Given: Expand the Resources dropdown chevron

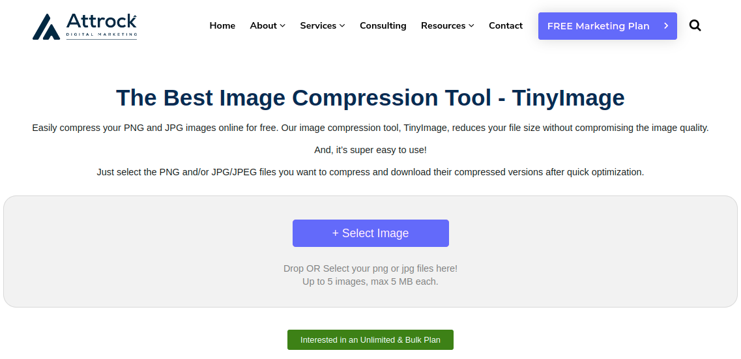Looking at the screenshot, I should click(471, 26).
